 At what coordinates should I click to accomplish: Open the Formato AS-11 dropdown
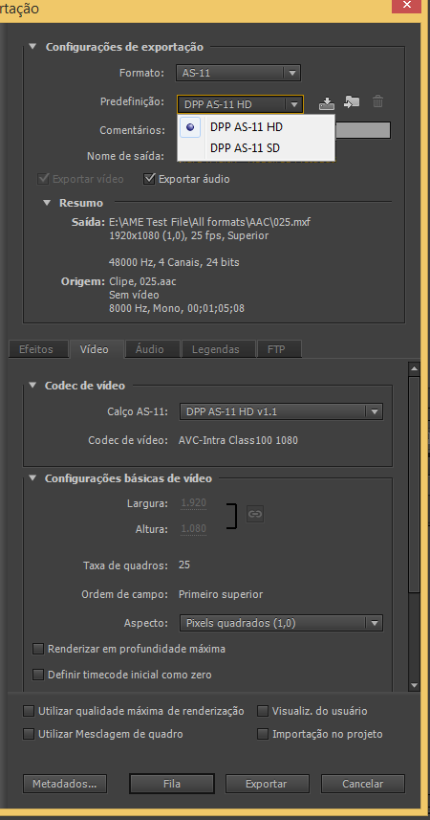238,73
